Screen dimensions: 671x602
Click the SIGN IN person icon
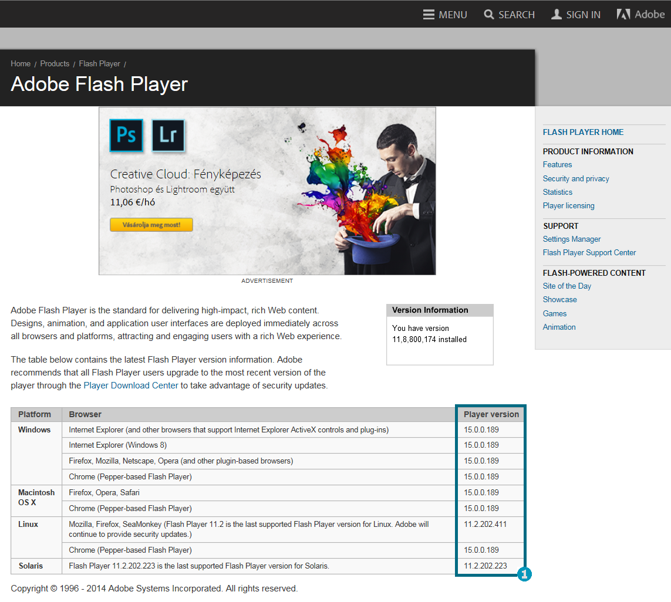tap(557, 15)
